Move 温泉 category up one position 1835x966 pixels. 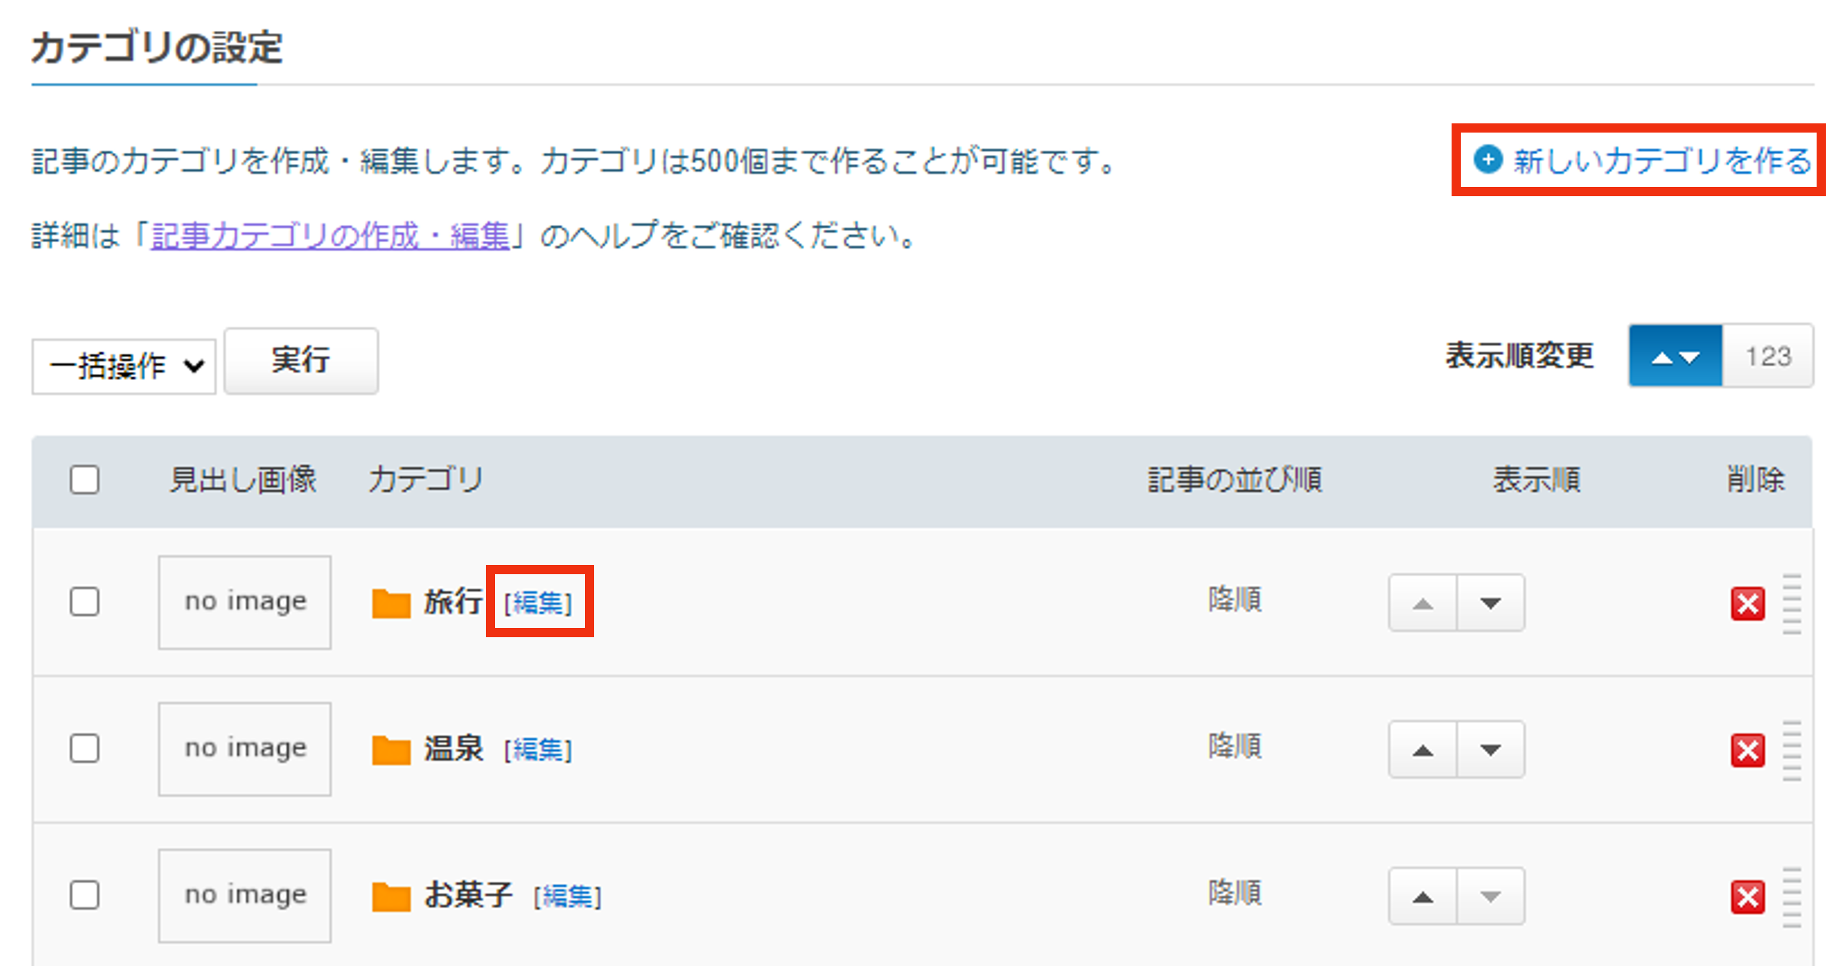pyautogui.click(x=1423, y=750)
